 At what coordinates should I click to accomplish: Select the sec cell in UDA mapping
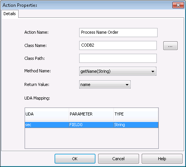[x=47, y=125]
